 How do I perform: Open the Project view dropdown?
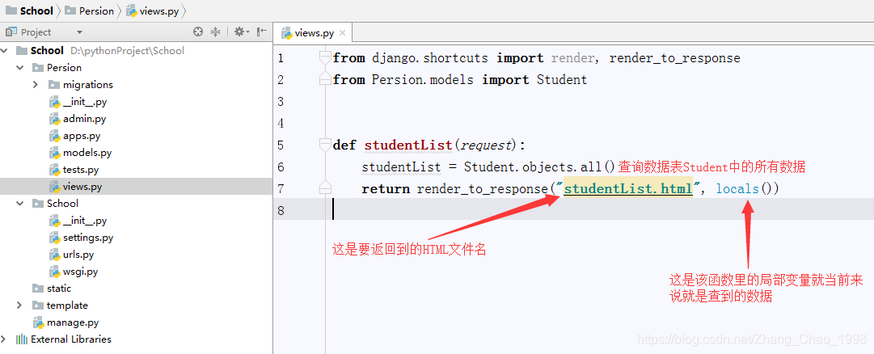coord(79,32)
